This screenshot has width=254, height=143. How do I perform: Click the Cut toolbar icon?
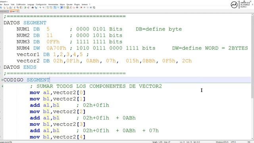tap(15, 8)
